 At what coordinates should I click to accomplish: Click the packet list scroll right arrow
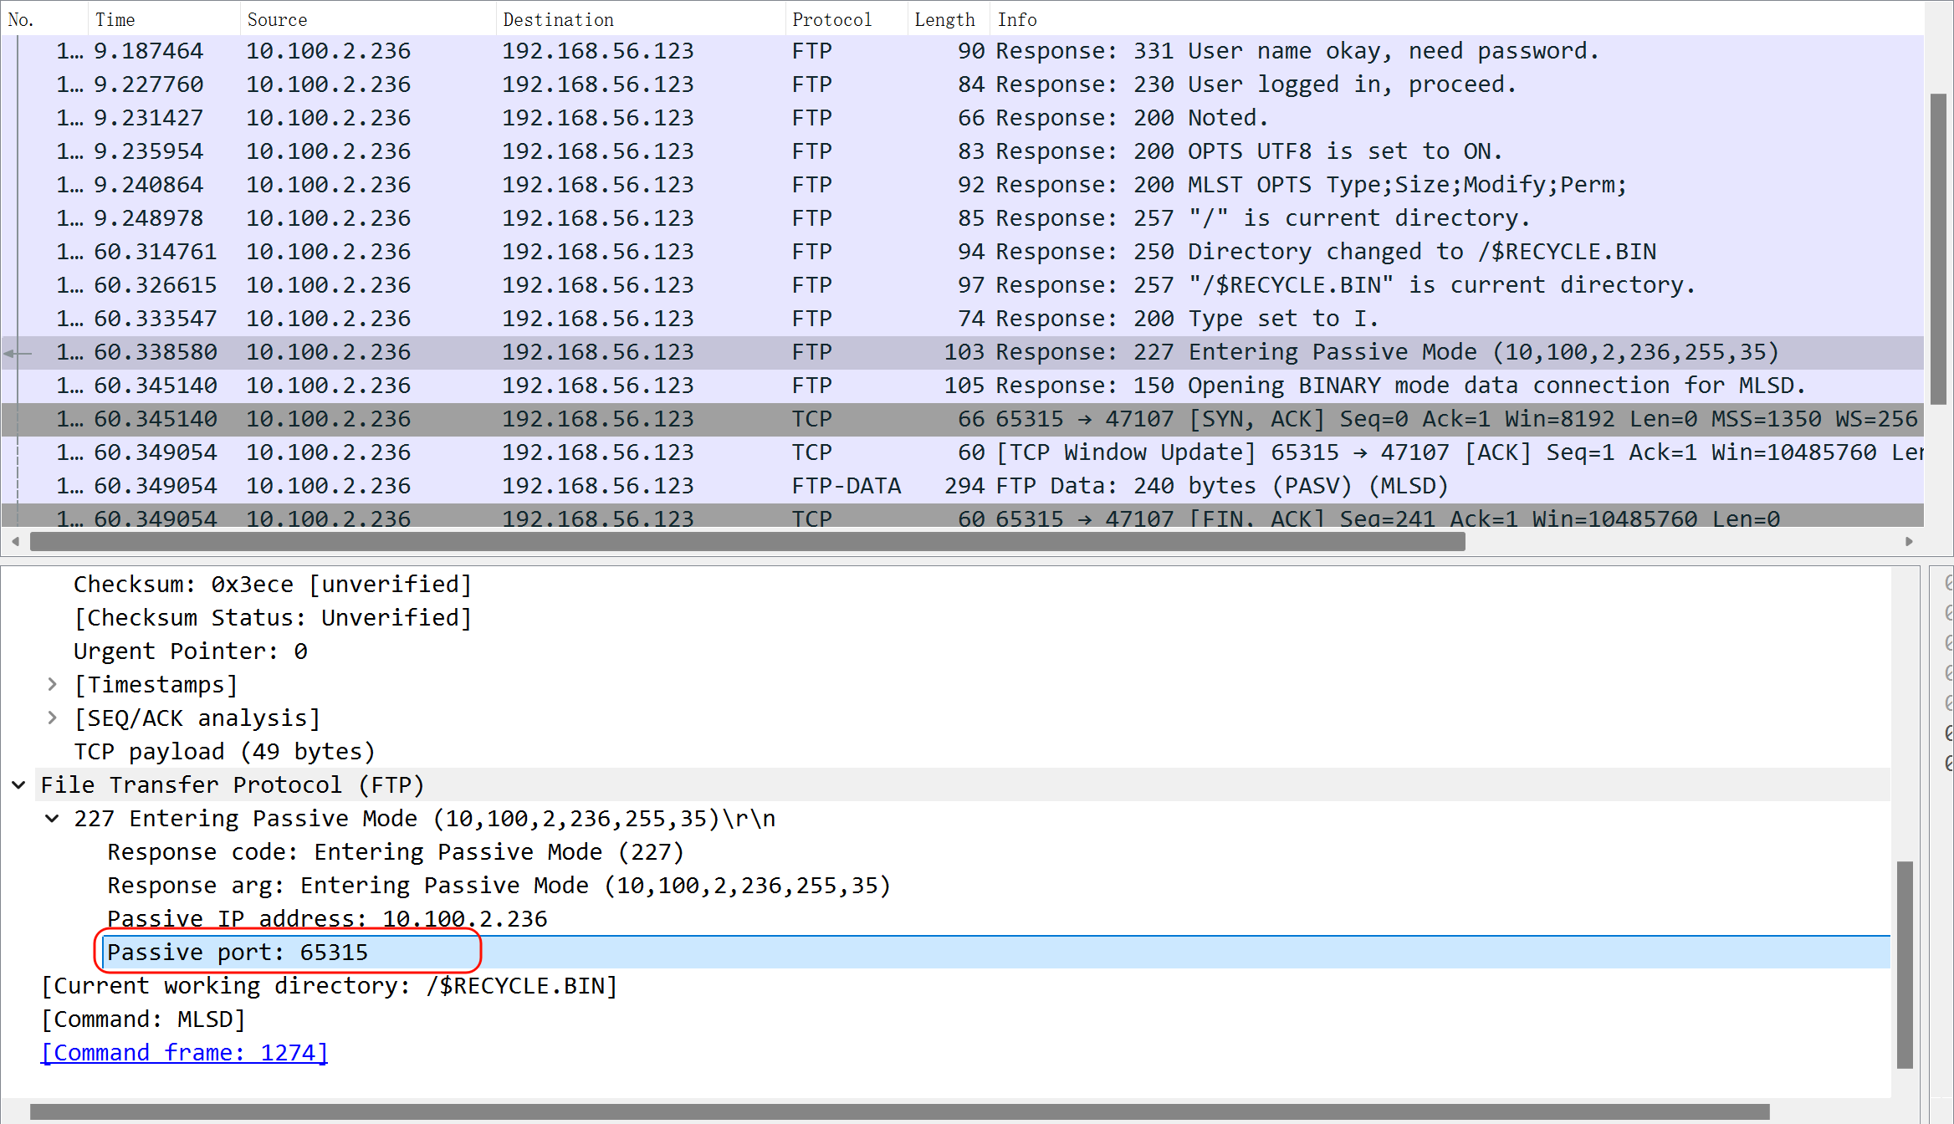click(x=1909, y=542)
